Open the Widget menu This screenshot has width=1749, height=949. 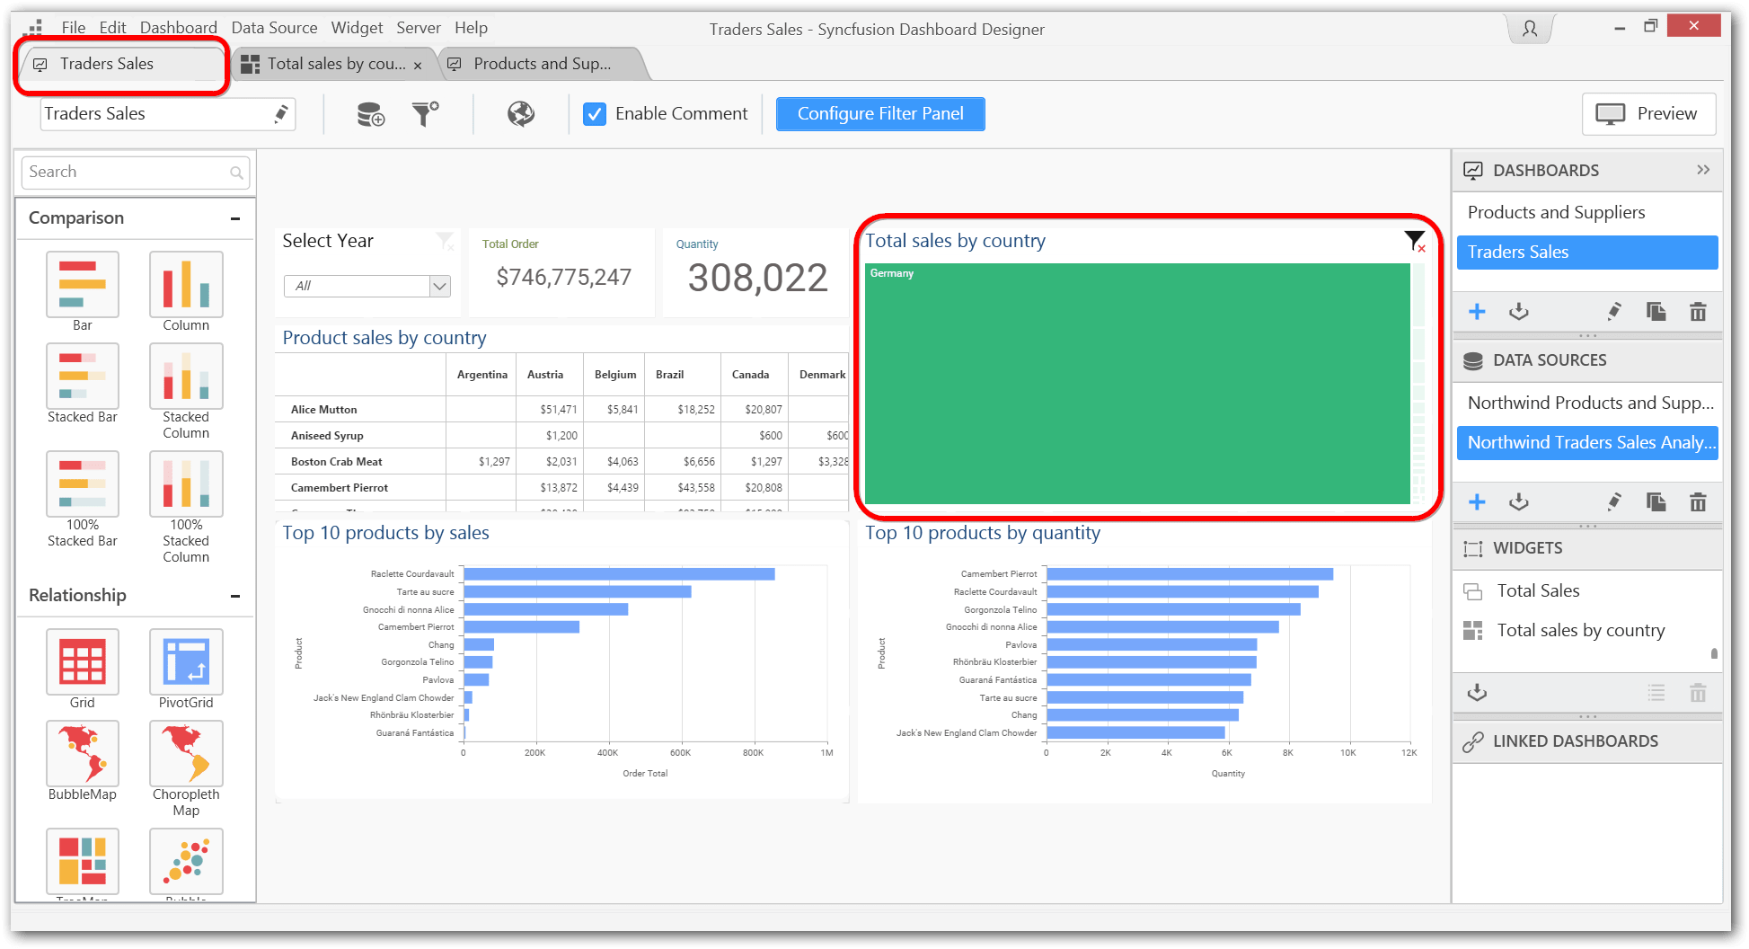(x=357, y=28)
